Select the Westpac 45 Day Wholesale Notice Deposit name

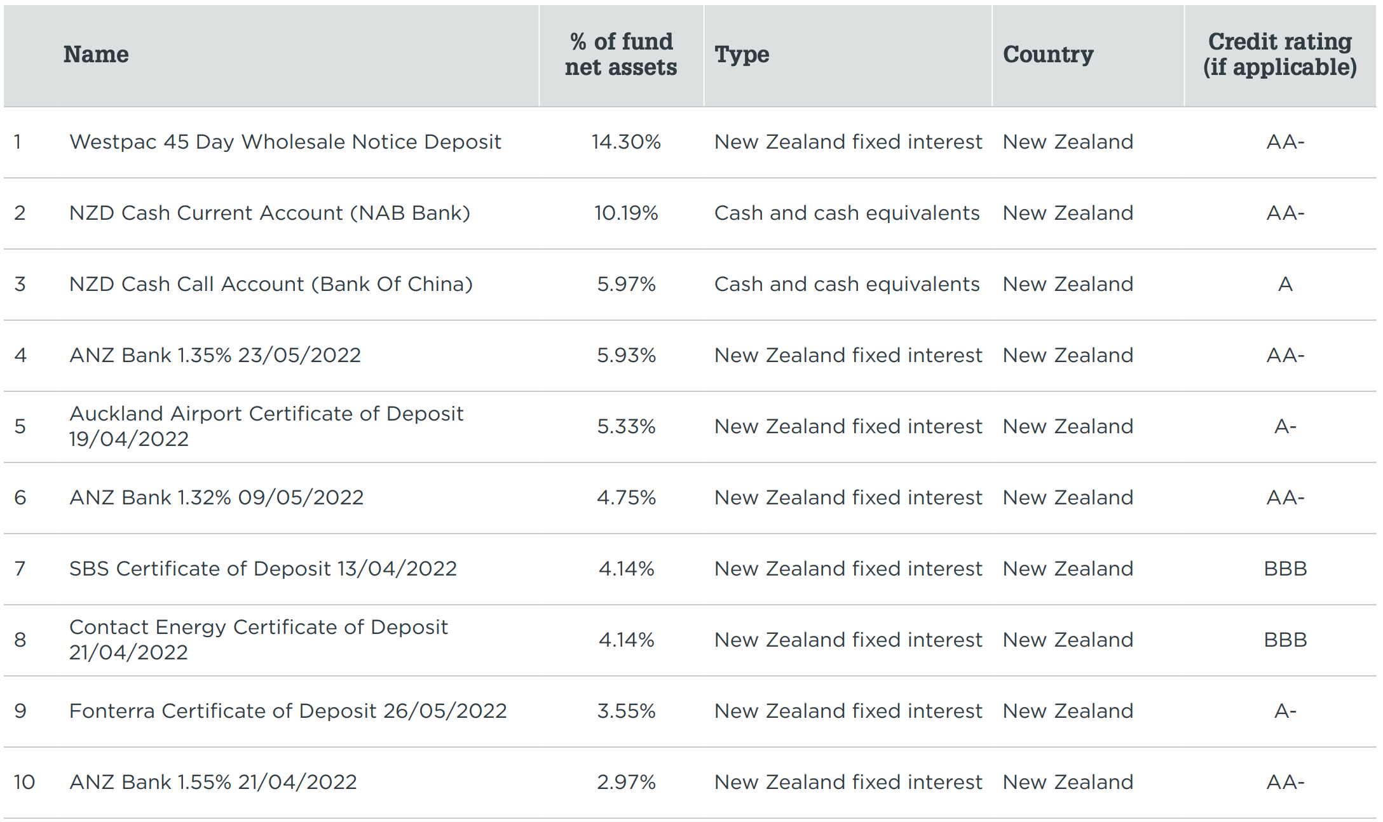285,142
